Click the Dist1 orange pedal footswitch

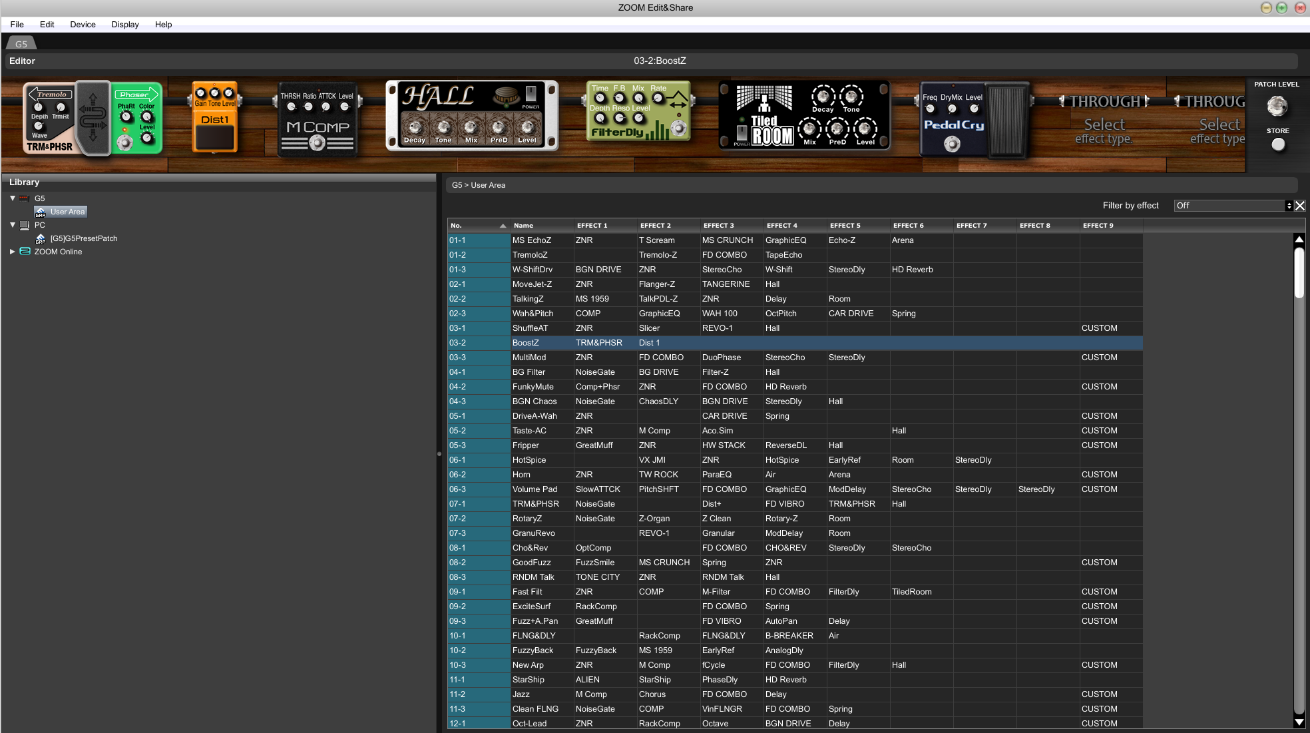point(214,138)
